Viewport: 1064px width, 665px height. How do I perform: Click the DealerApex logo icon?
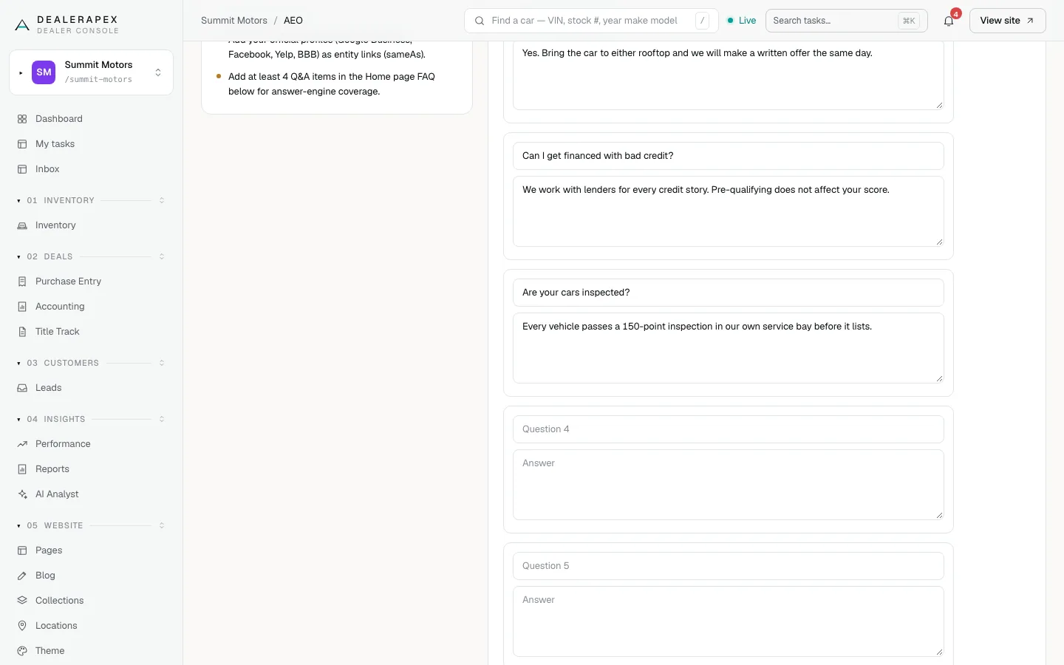22,25
